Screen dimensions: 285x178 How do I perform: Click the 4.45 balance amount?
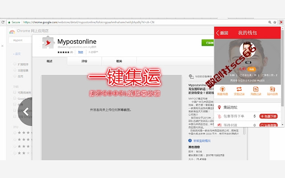click(242, 69)
